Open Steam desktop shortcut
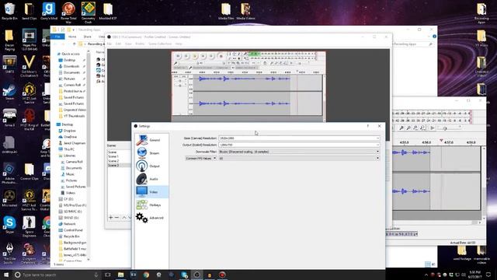 tap(9, 92)
